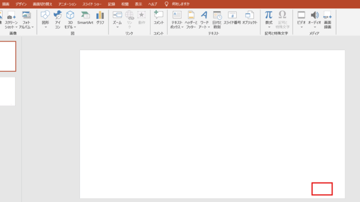This screenshot has height=202, width=360.
Task: Insert a chart with グラフ
Action: [100, 18]
